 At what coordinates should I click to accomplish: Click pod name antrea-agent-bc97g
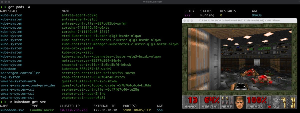click(80, 15)
